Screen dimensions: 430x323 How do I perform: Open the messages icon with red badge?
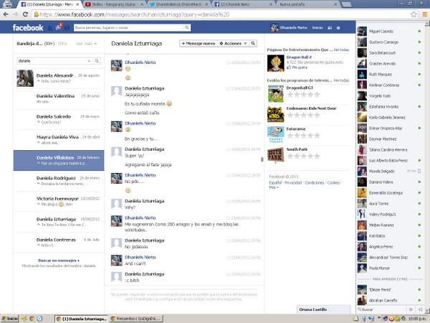[59, 27]
